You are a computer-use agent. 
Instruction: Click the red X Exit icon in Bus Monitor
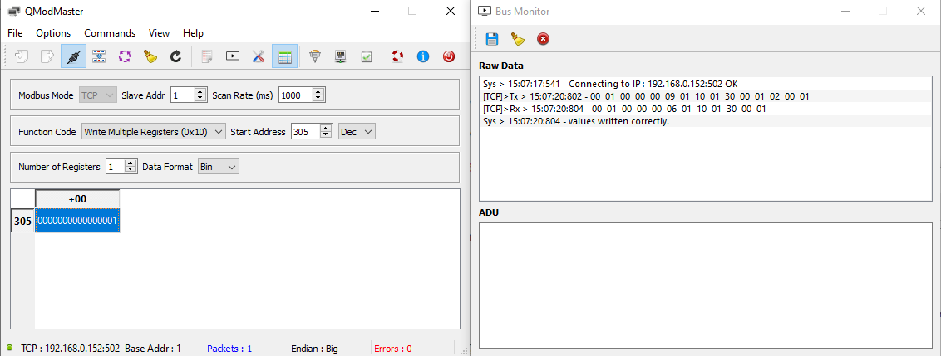(543, 39)
